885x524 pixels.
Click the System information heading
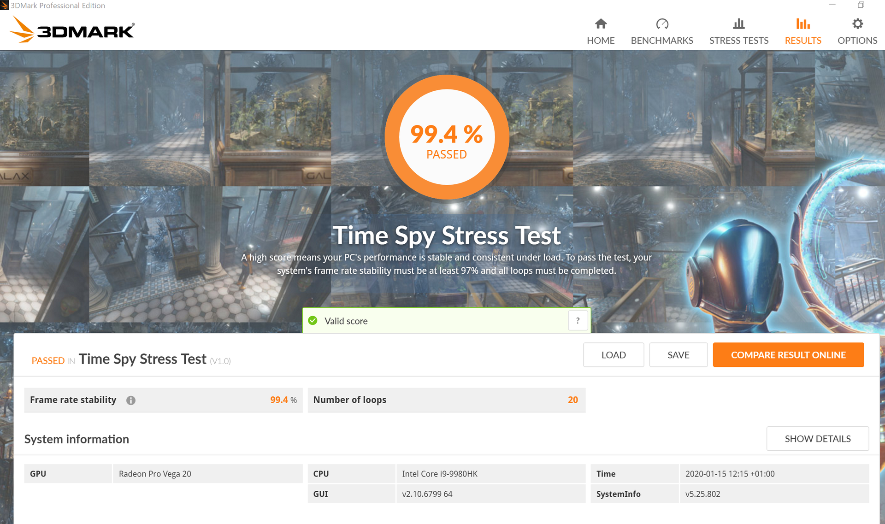pyautogui.click(x=77, y=439)
